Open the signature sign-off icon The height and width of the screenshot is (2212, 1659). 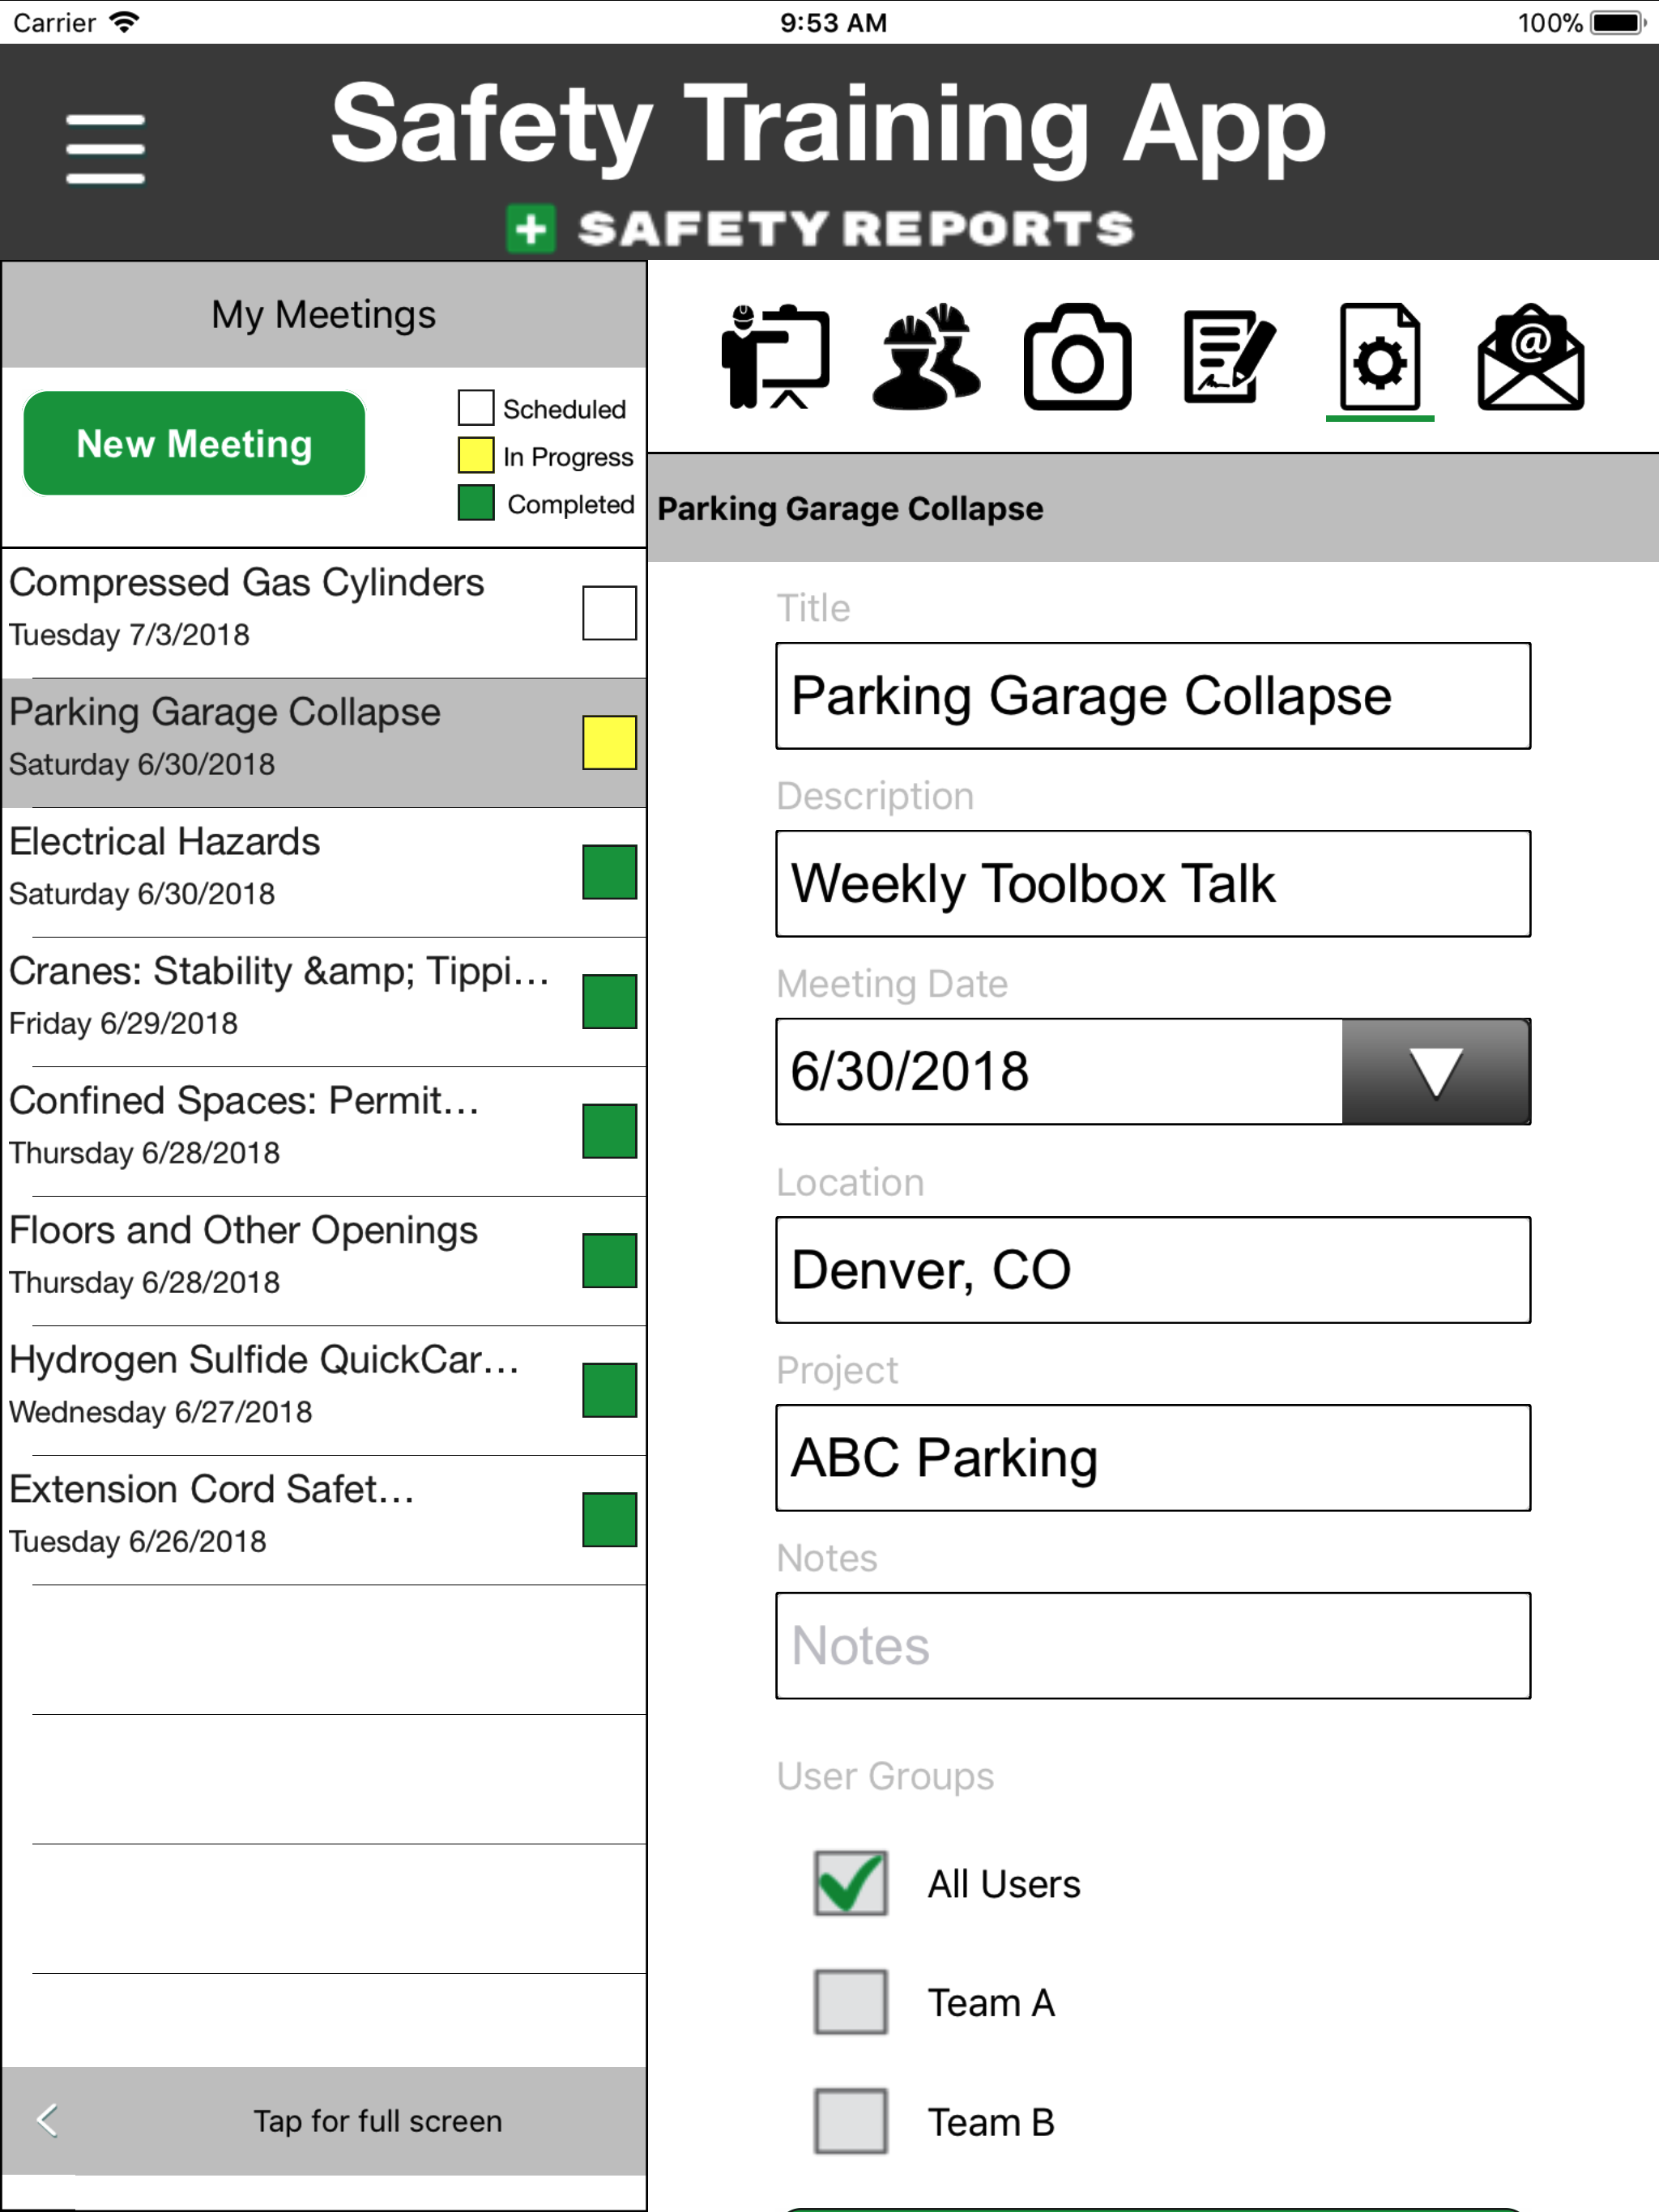[x=1230, y=358]
